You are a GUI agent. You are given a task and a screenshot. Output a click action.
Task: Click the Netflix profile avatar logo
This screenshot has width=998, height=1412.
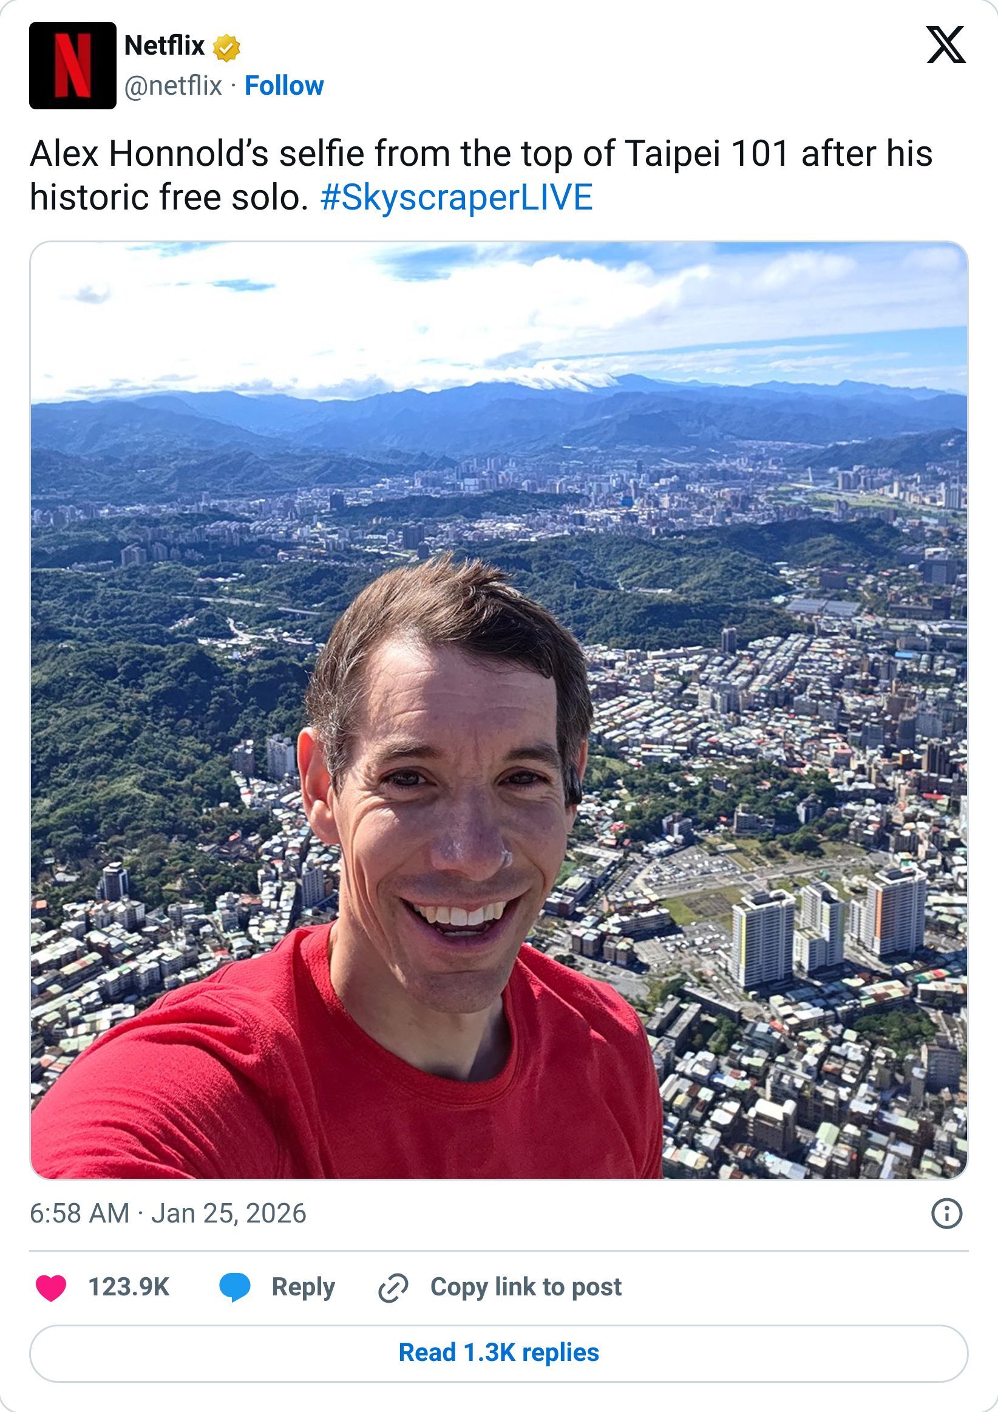pos(73,65)
